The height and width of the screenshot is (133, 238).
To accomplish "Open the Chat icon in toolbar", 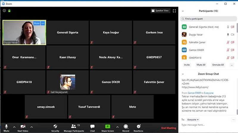I will [93, 126].
